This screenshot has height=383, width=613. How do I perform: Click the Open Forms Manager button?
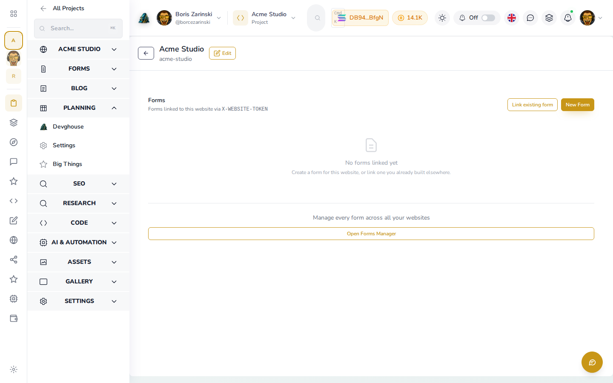(x=371, y=234)
